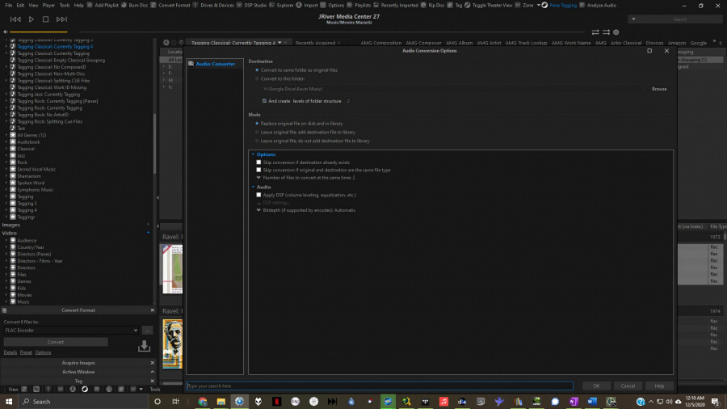This screenshot has width=727, height=409.
Task: Open the Tools menu
Action: click(x=65, y=5)
